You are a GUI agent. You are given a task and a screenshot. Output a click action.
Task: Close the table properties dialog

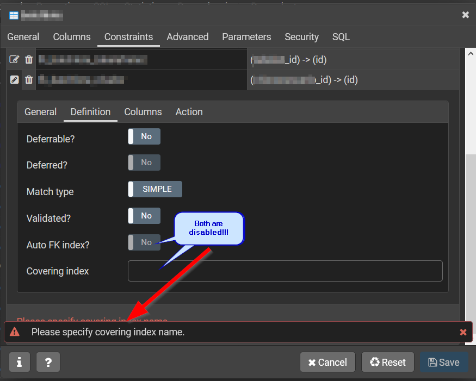pyautogui.click(x=465, y=15)
